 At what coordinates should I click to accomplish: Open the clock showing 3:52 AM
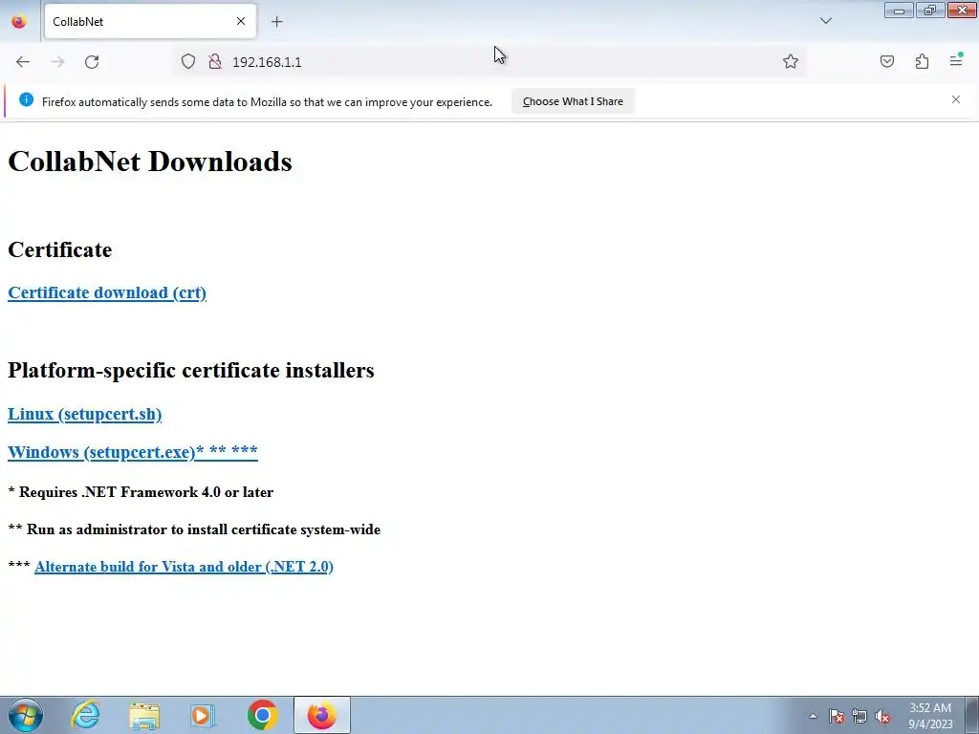930,716
